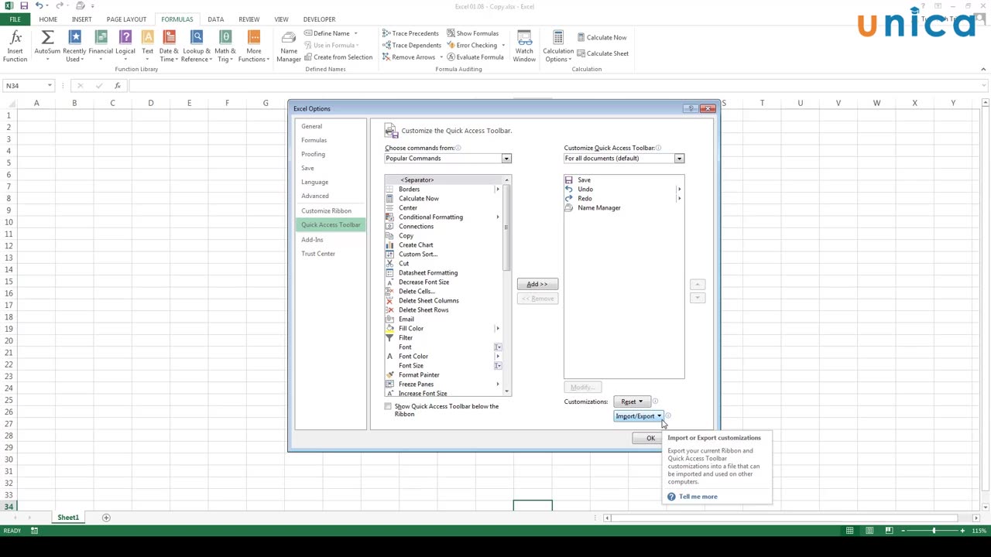Click Remove Arrows

[409, 57]
